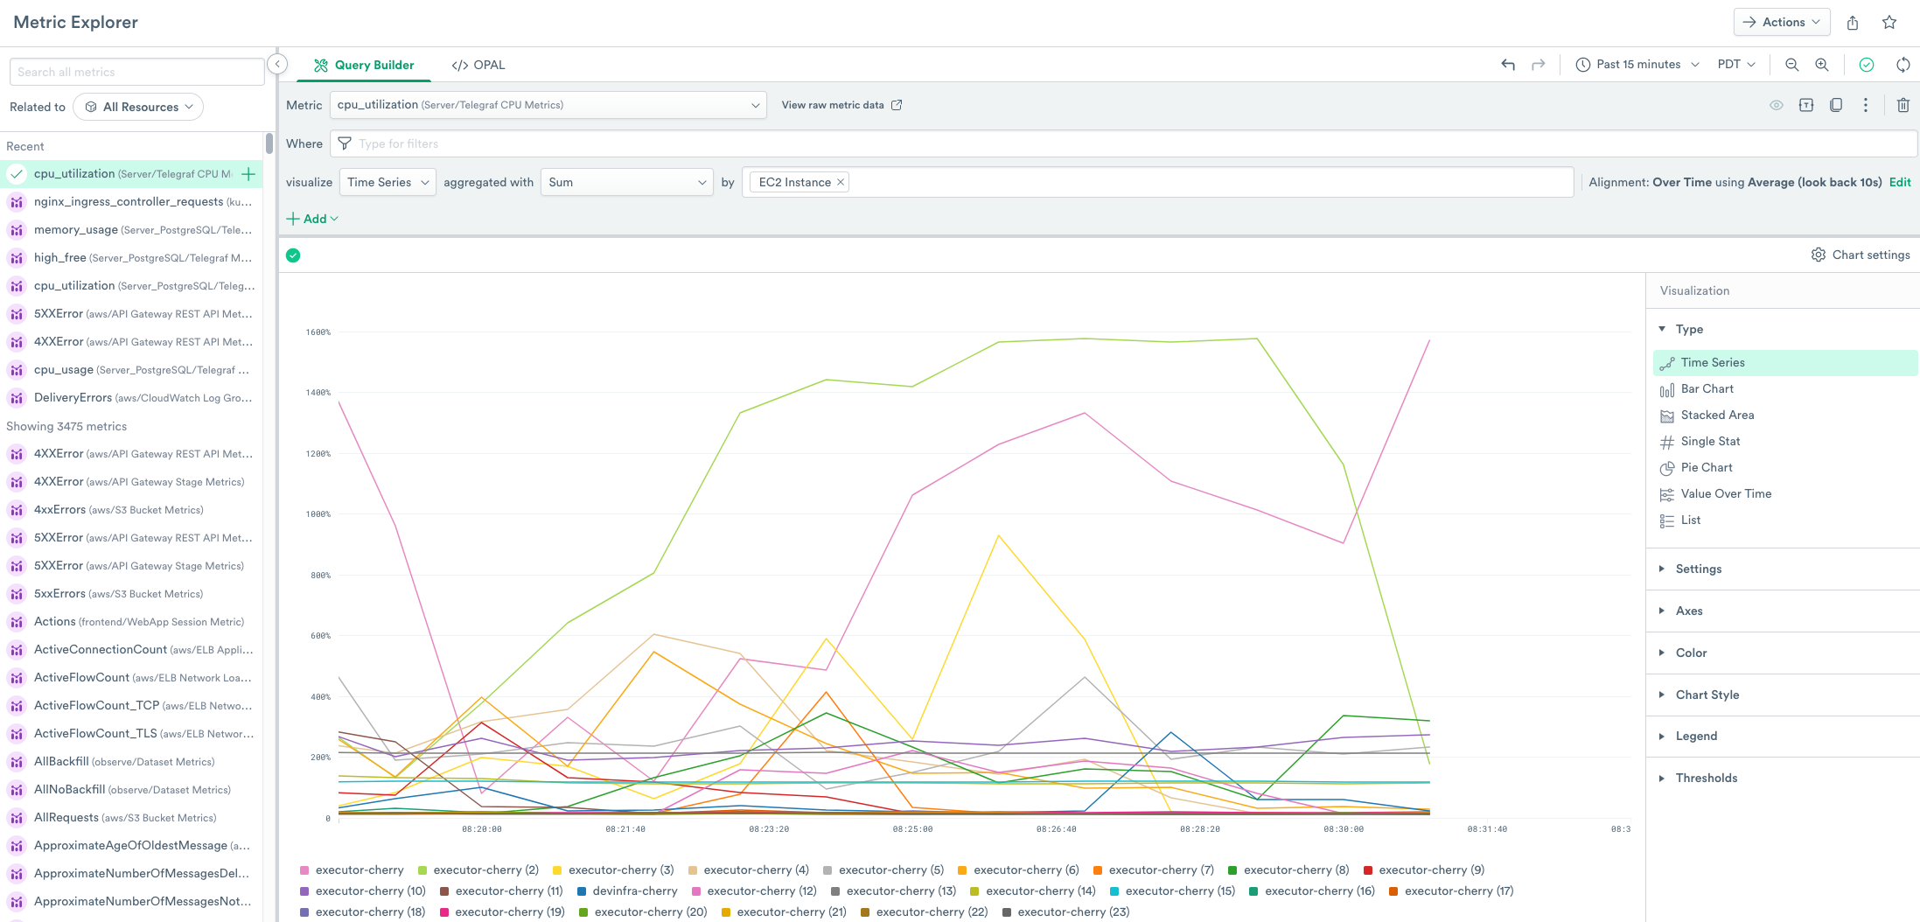The height and width of the screenshot is (922, 1920).
Task: Open the Past 15 minutes time picker
Action: (1637, 65)
